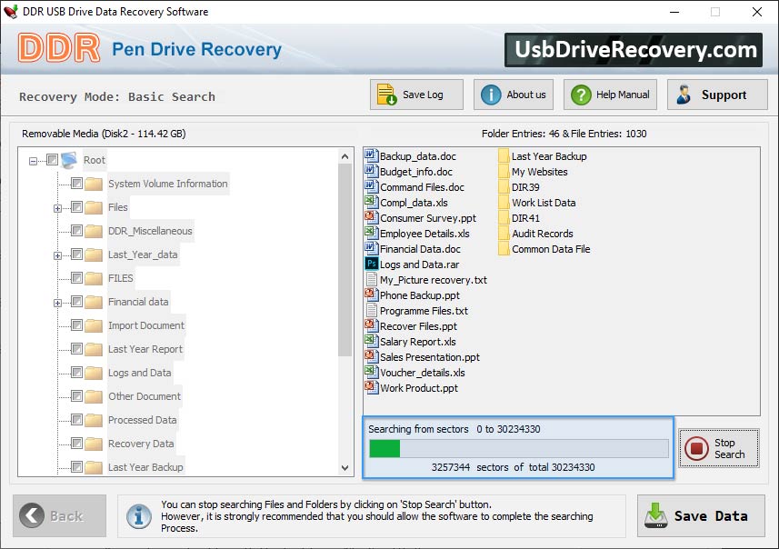Stop the search with Stop Search

pyautogui.click(x=718, y=448)
